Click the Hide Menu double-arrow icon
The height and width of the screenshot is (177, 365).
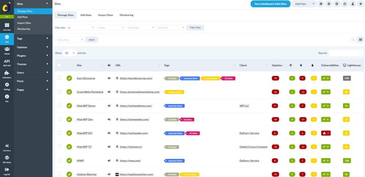[x=7, y=147]
